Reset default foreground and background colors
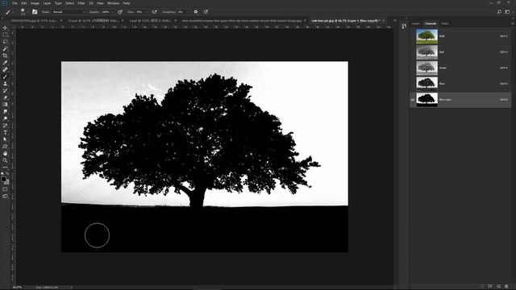516x290 pixels. coord(2,174)
